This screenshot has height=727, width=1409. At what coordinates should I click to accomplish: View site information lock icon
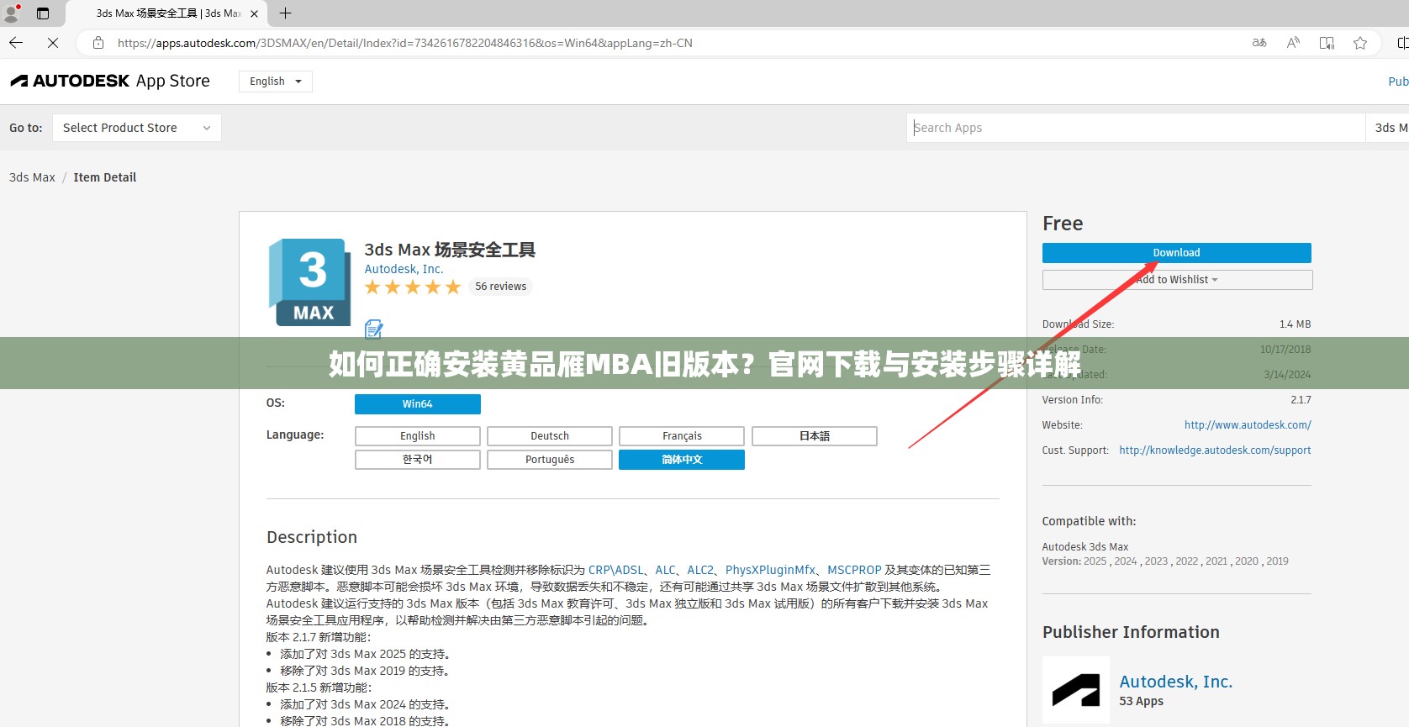[x=98, y=43]
